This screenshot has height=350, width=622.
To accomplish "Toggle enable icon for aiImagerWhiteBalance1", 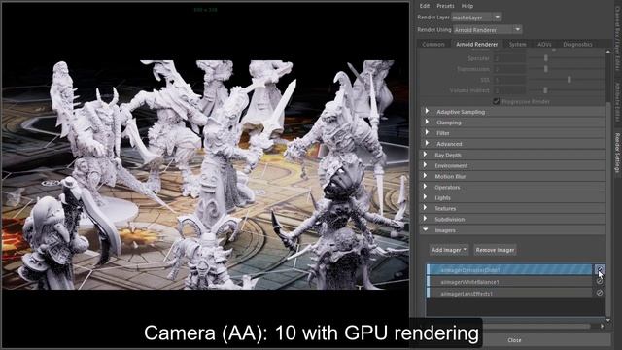I will [600, 281].
